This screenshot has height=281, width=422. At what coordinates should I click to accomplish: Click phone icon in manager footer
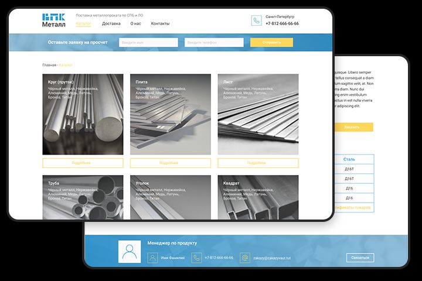coord(196,258)
